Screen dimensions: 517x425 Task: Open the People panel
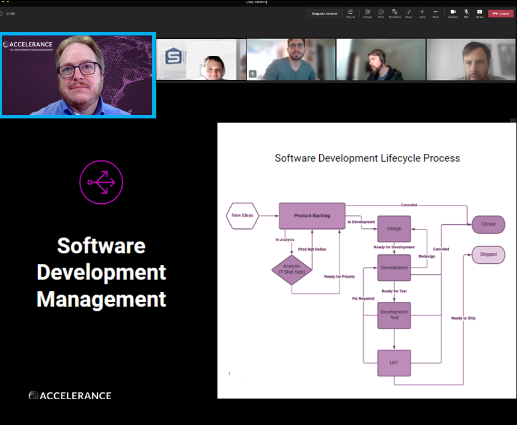pyautogui.click(x=367, y=13)
